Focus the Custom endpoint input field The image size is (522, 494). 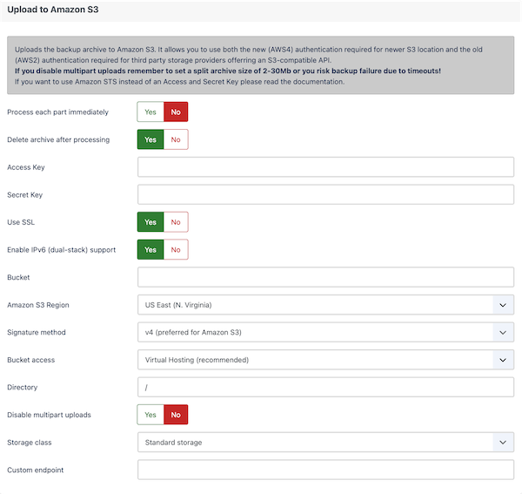click(325, 470)
